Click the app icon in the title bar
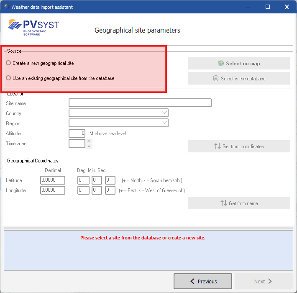 coord(6,7)
